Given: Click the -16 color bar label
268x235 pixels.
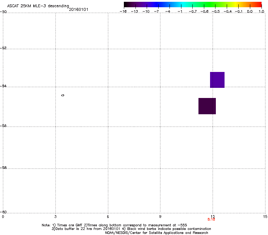Looking at the screenshot, I should pyautogui.click(x=123, y=12).
